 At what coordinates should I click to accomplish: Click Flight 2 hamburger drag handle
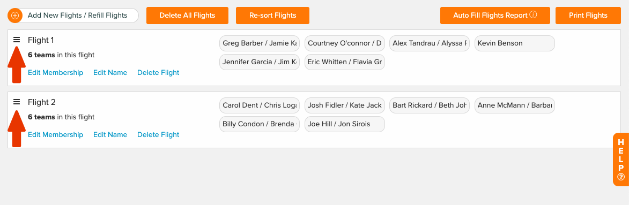pyautogui.click(x=17, y=102)
